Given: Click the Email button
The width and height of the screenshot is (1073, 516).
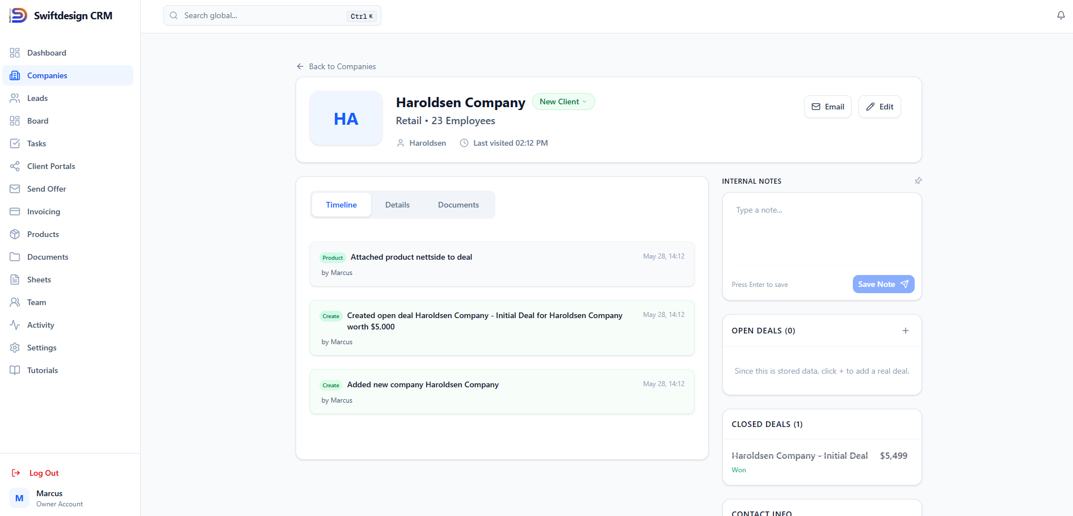Looking at the screenshot, I should click(828, 107).
